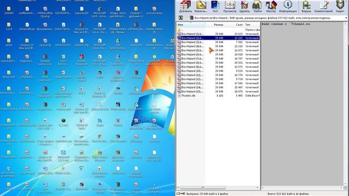Select file Bio-Hazard (3) in list
This screenshot has height=196, width=349.
pyautogui.click(x=218, y=42)
